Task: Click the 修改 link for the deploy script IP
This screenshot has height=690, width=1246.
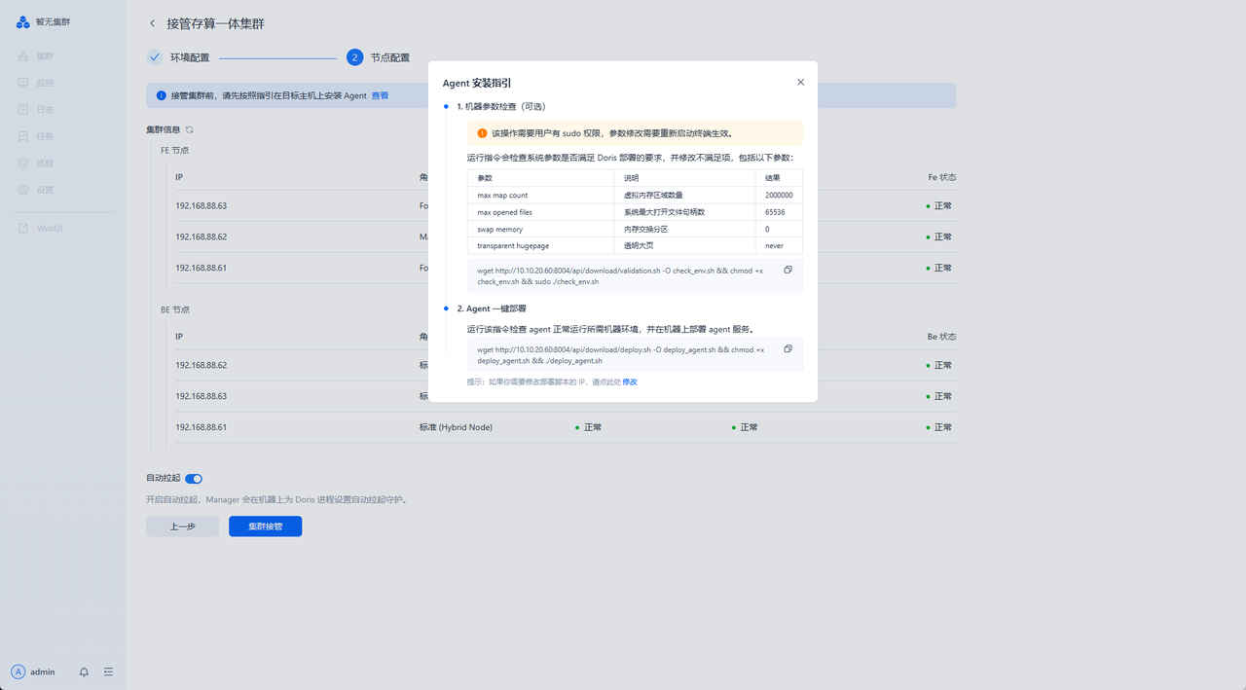Action: point(630,382)
